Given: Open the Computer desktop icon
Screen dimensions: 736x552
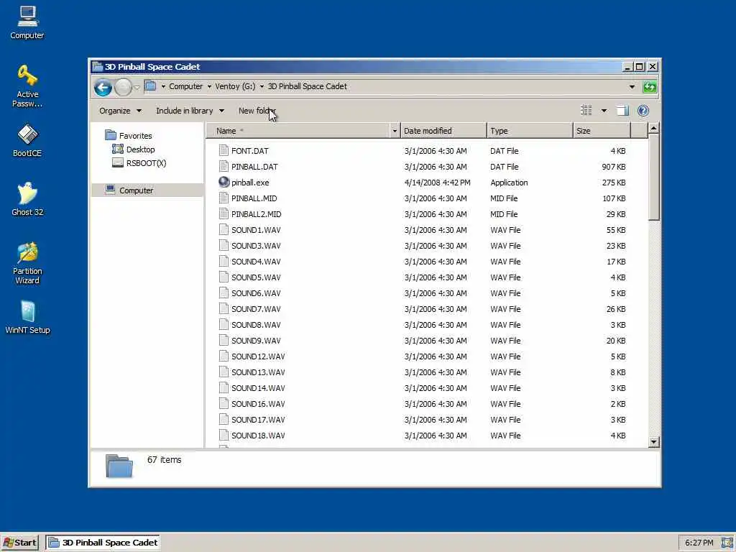Looking at the screenshot, I should (27, 22).
